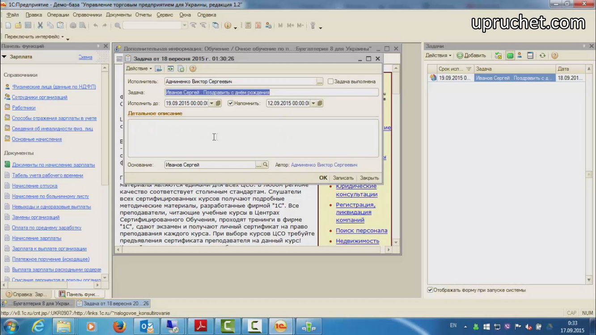Open dropdown arrow of Напомнить date field
This screenshot has width=596, height=335.
(313, 103)
